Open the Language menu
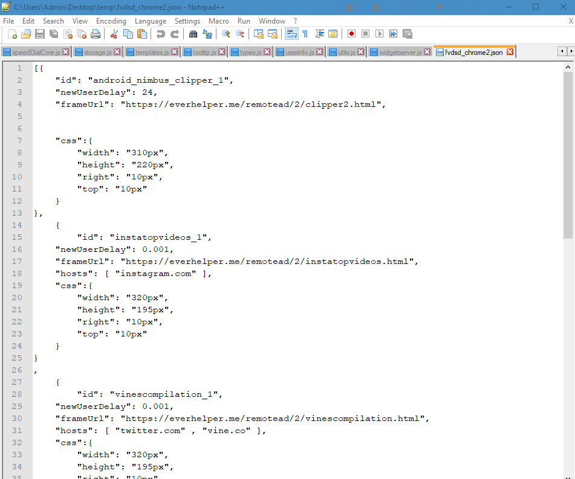575x479 pixels. (x=150, y=21)
